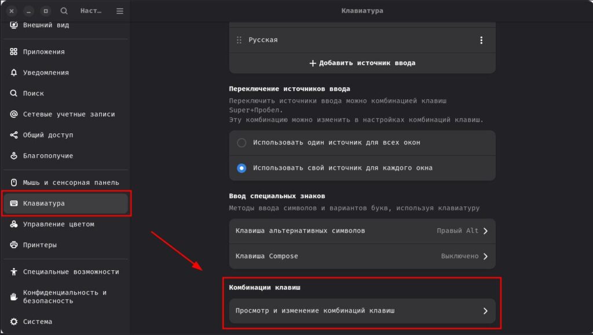Image resolution: width=593 pixels, height=335 pixels.
Task: Grab the drag handle beside Русская
Action: (239, 40)
